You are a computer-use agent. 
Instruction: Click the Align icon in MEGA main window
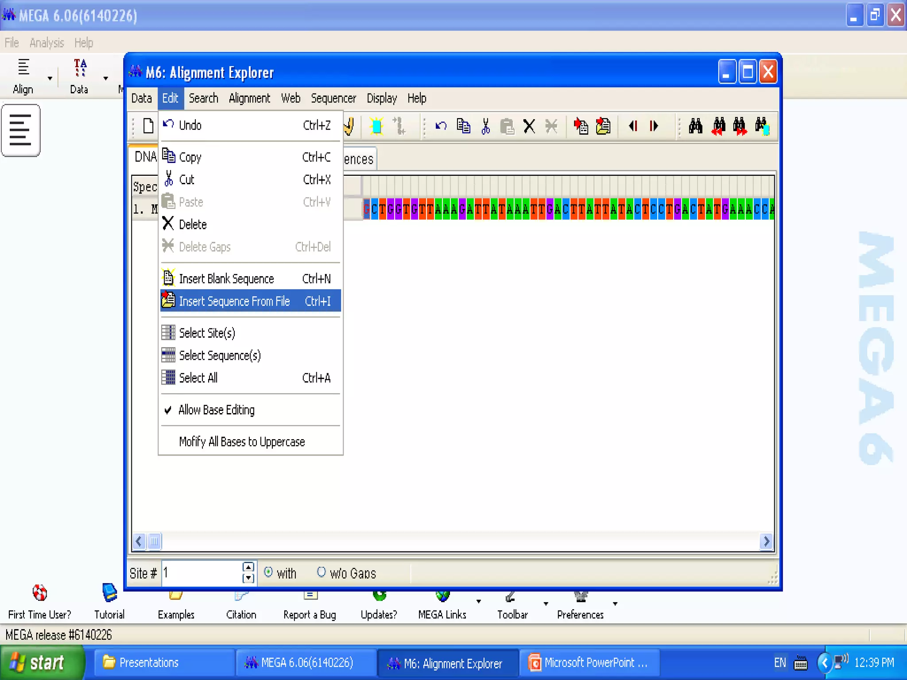coord(23,76)
